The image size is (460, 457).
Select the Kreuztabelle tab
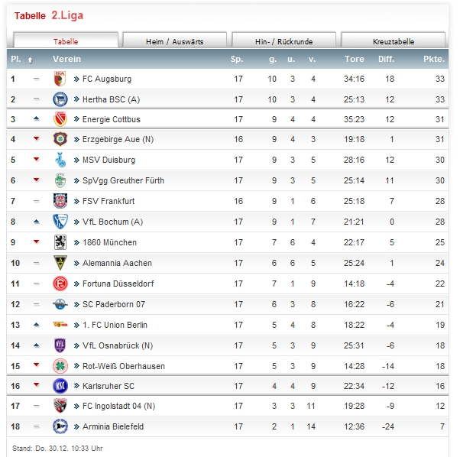click(394, 41)
